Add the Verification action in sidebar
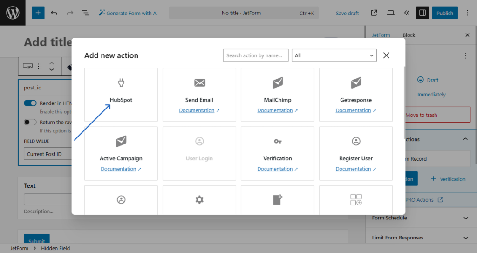Screen dimensions: 477x253 pyautogui.click(x=448, y=179)
